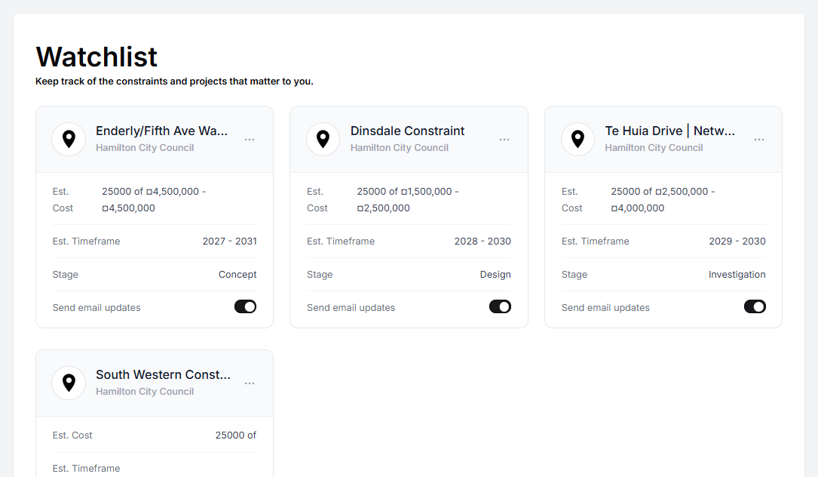Viewport: 818px width, 477px height.
Task: Open the Enderly/Fifth Ave Wa... card title
Action: (161, 131)
